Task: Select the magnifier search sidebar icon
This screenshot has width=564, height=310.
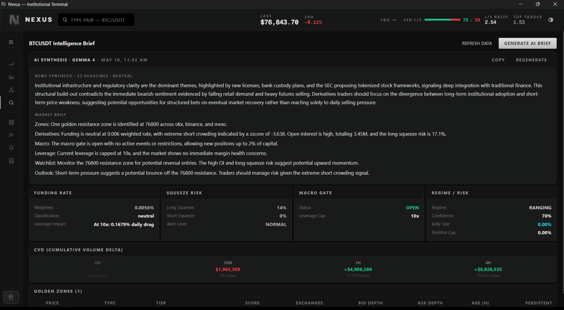Action: [x=11, y=103]
